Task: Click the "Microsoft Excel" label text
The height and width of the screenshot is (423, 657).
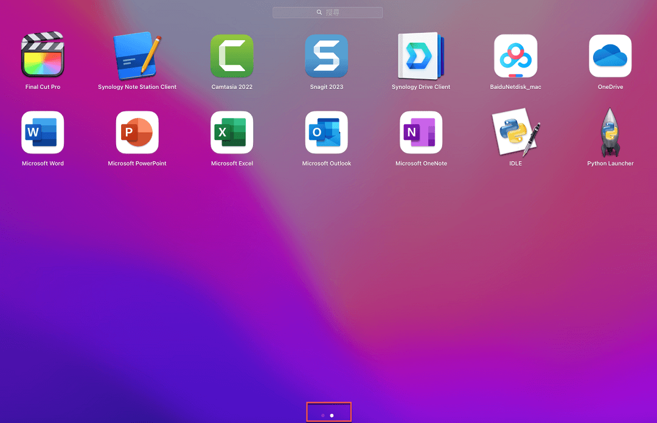Action: (x=232, y=164)
